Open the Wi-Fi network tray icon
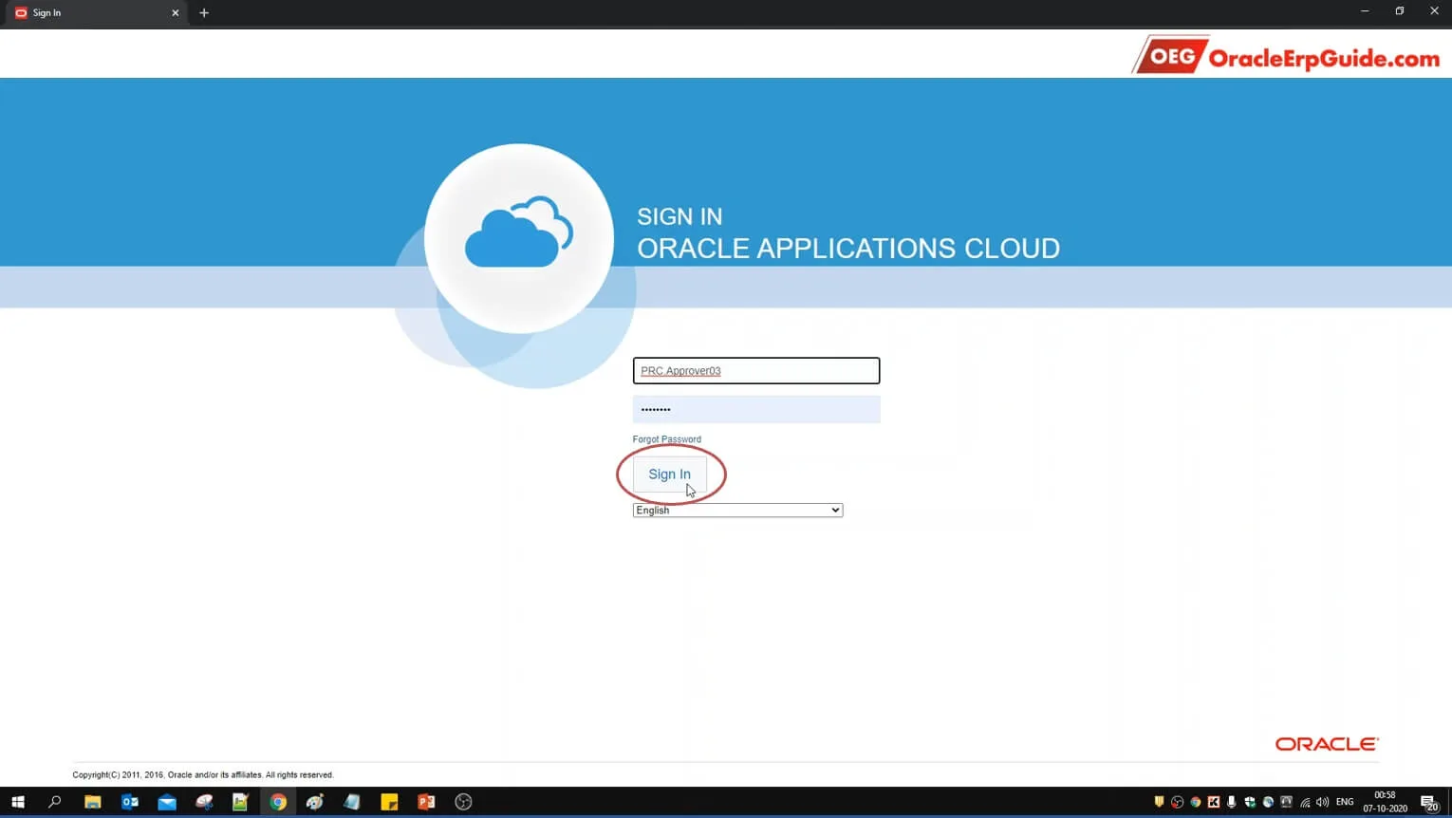Image resolution: width=1452 pixels, height=818 pixels. [1305, 802]
